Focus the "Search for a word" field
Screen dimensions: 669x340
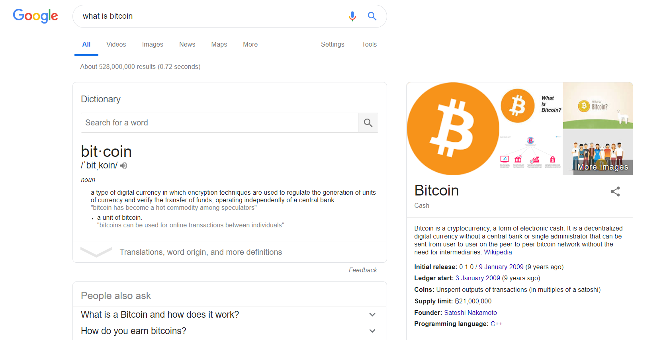point(219,123)
